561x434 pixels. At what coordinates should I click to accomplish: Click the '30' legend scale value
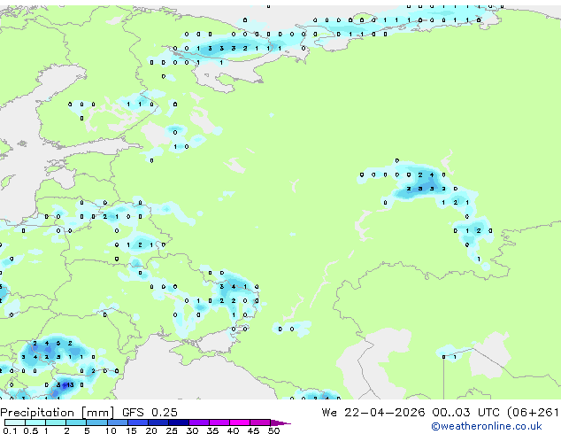(x=192, y=430)
